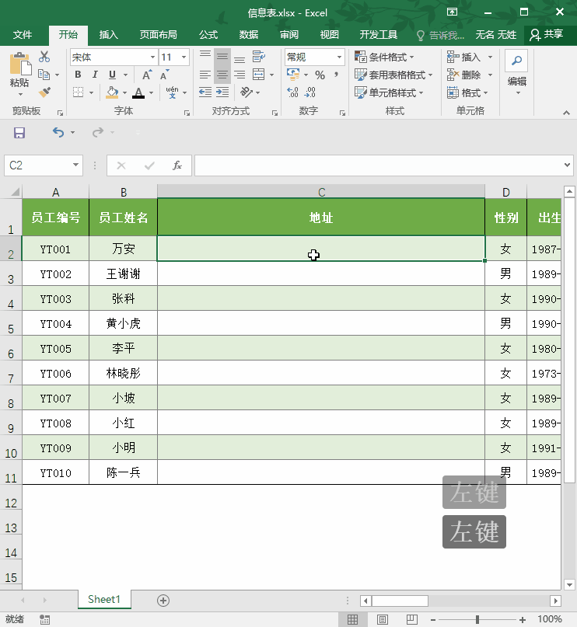The image size is (577, 627).
Task: Add a new sheet with plus button
Action: click(163, 601)
